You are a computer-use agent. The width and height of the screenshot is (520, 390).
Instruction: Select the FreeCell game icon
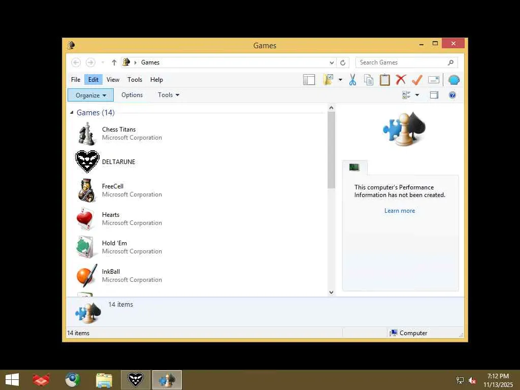87,190
